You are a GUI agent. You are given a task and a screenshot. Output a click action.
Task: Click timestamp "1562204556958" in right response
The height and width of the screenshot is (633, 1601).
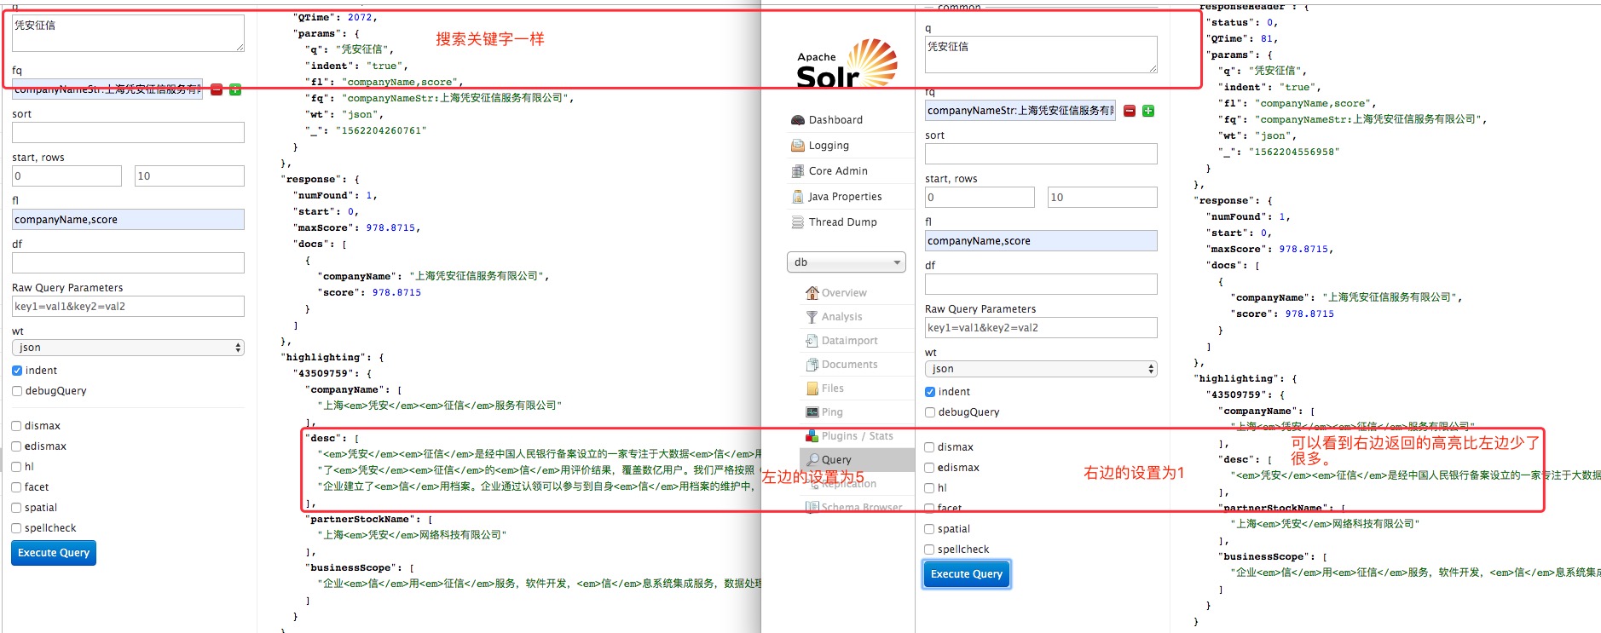[1294, 152]
